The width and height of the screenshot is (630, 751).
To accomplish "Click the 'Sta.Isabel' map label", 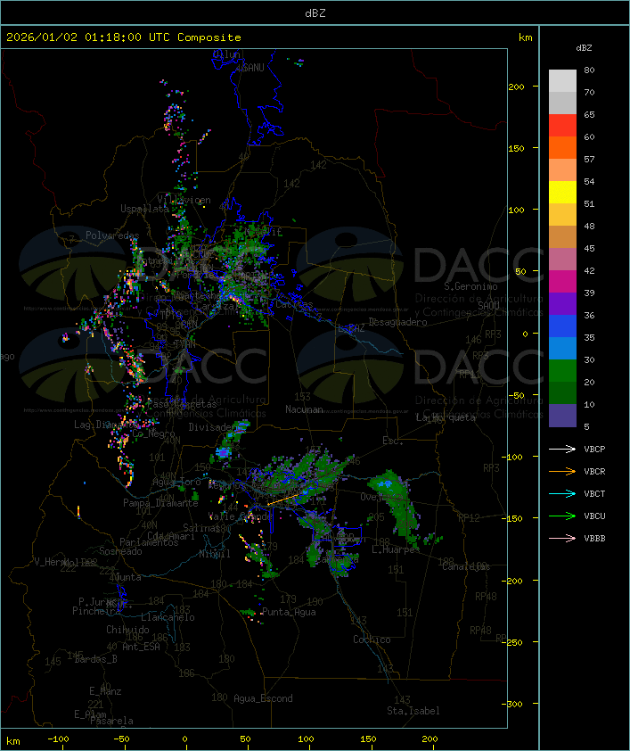I will 413,711.
